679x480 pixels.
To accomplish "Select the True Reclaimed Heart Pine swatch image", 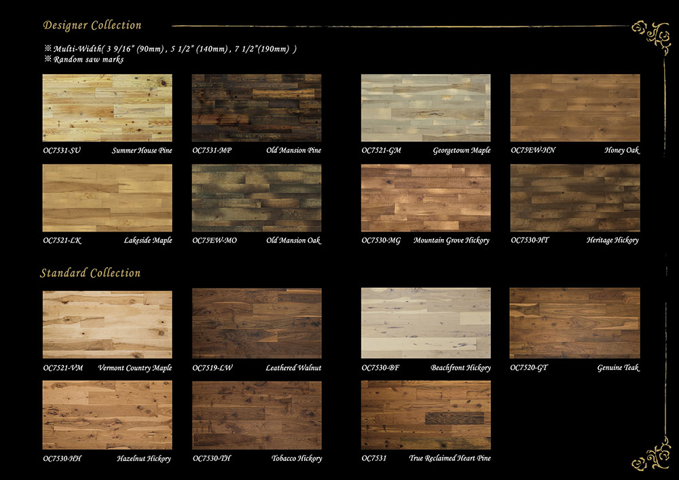I will 426,415.
